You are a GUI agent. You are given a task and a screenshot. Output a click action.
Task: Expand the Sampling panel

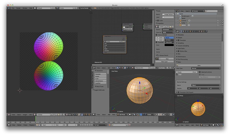(x=181, y=43)
